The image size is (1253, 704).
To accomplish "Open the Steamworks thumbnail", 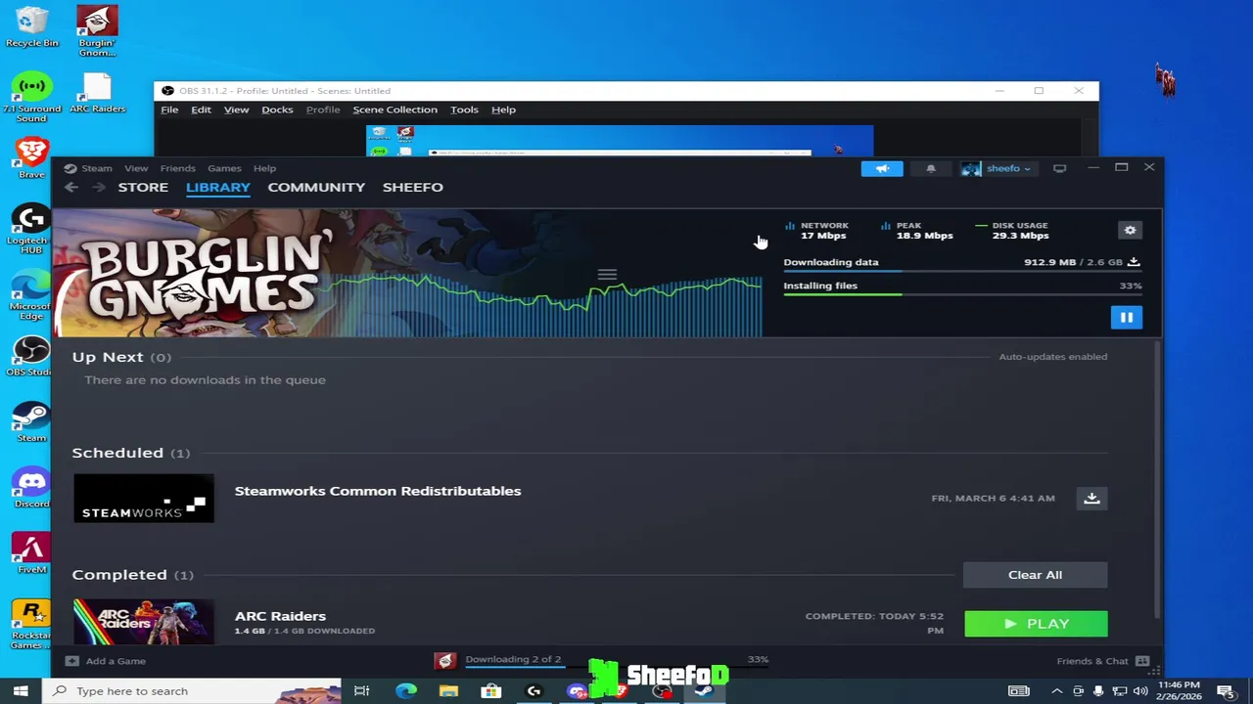I will pyautogui.click(x=143, y=498).
